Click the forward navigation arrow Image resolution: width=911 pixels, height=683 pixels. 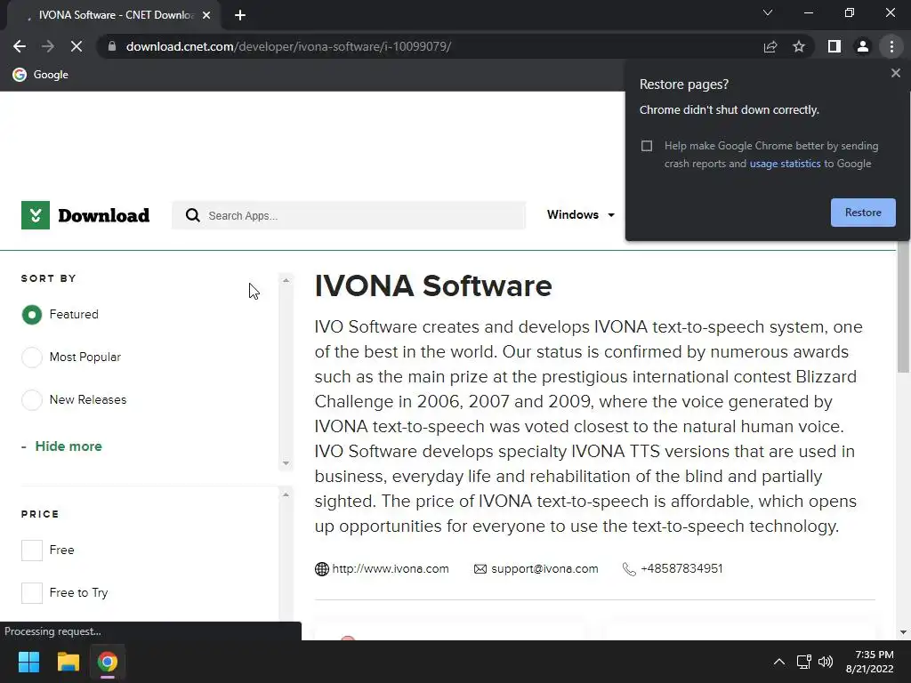click(x=48, y=46)
